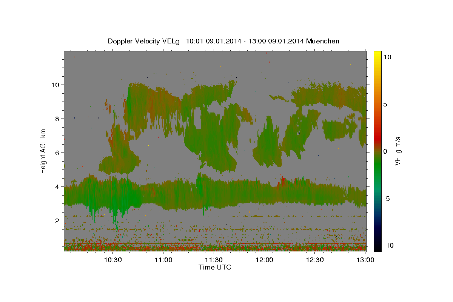The image size is (453, 302).
Task: Click the red horizontal line near ground level
Action: 215,244
